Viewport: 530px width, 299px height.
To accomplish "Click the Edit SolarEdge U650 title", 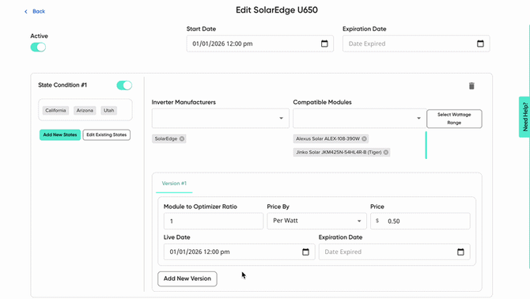I will tap(277, 10).
